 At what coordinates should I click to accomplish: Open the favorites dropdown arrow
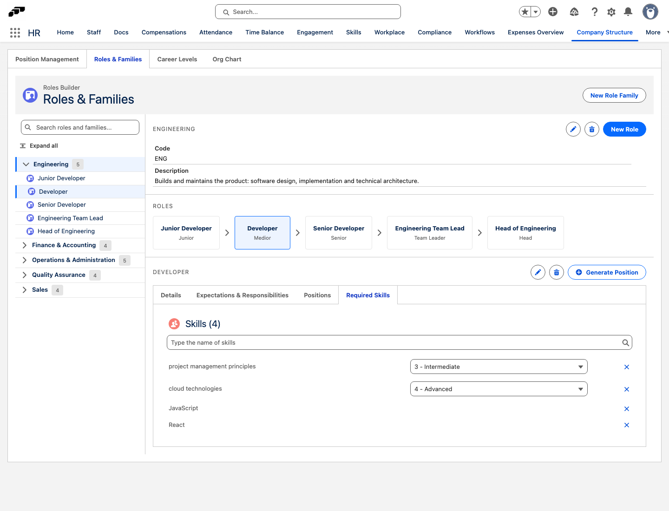point(536,12)
